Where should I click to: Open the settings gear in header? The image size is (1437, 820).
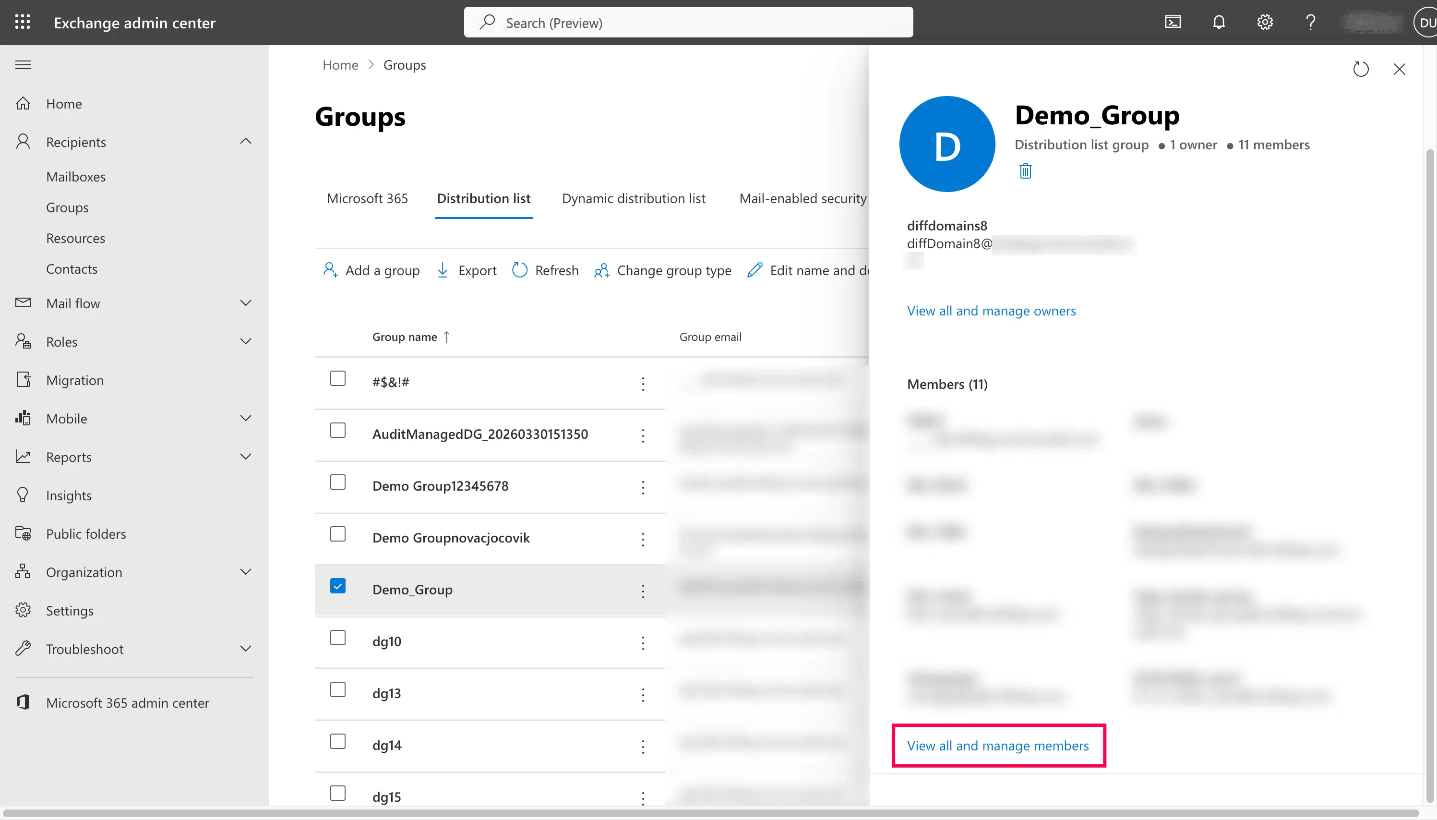pyautogui.click(x=1265, y=22)
